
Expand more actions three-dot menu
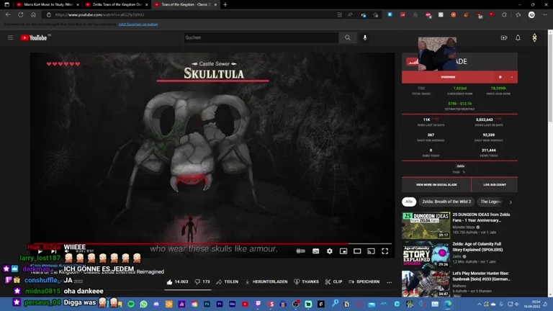pyautogui.click(x=390, y=282)
